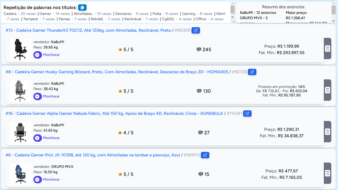Image resolution: width=338 pixels, height=190 pixels.
Task: Monitor the ThunderX3 TGC12 chair listing
Action: coord(47,55)
